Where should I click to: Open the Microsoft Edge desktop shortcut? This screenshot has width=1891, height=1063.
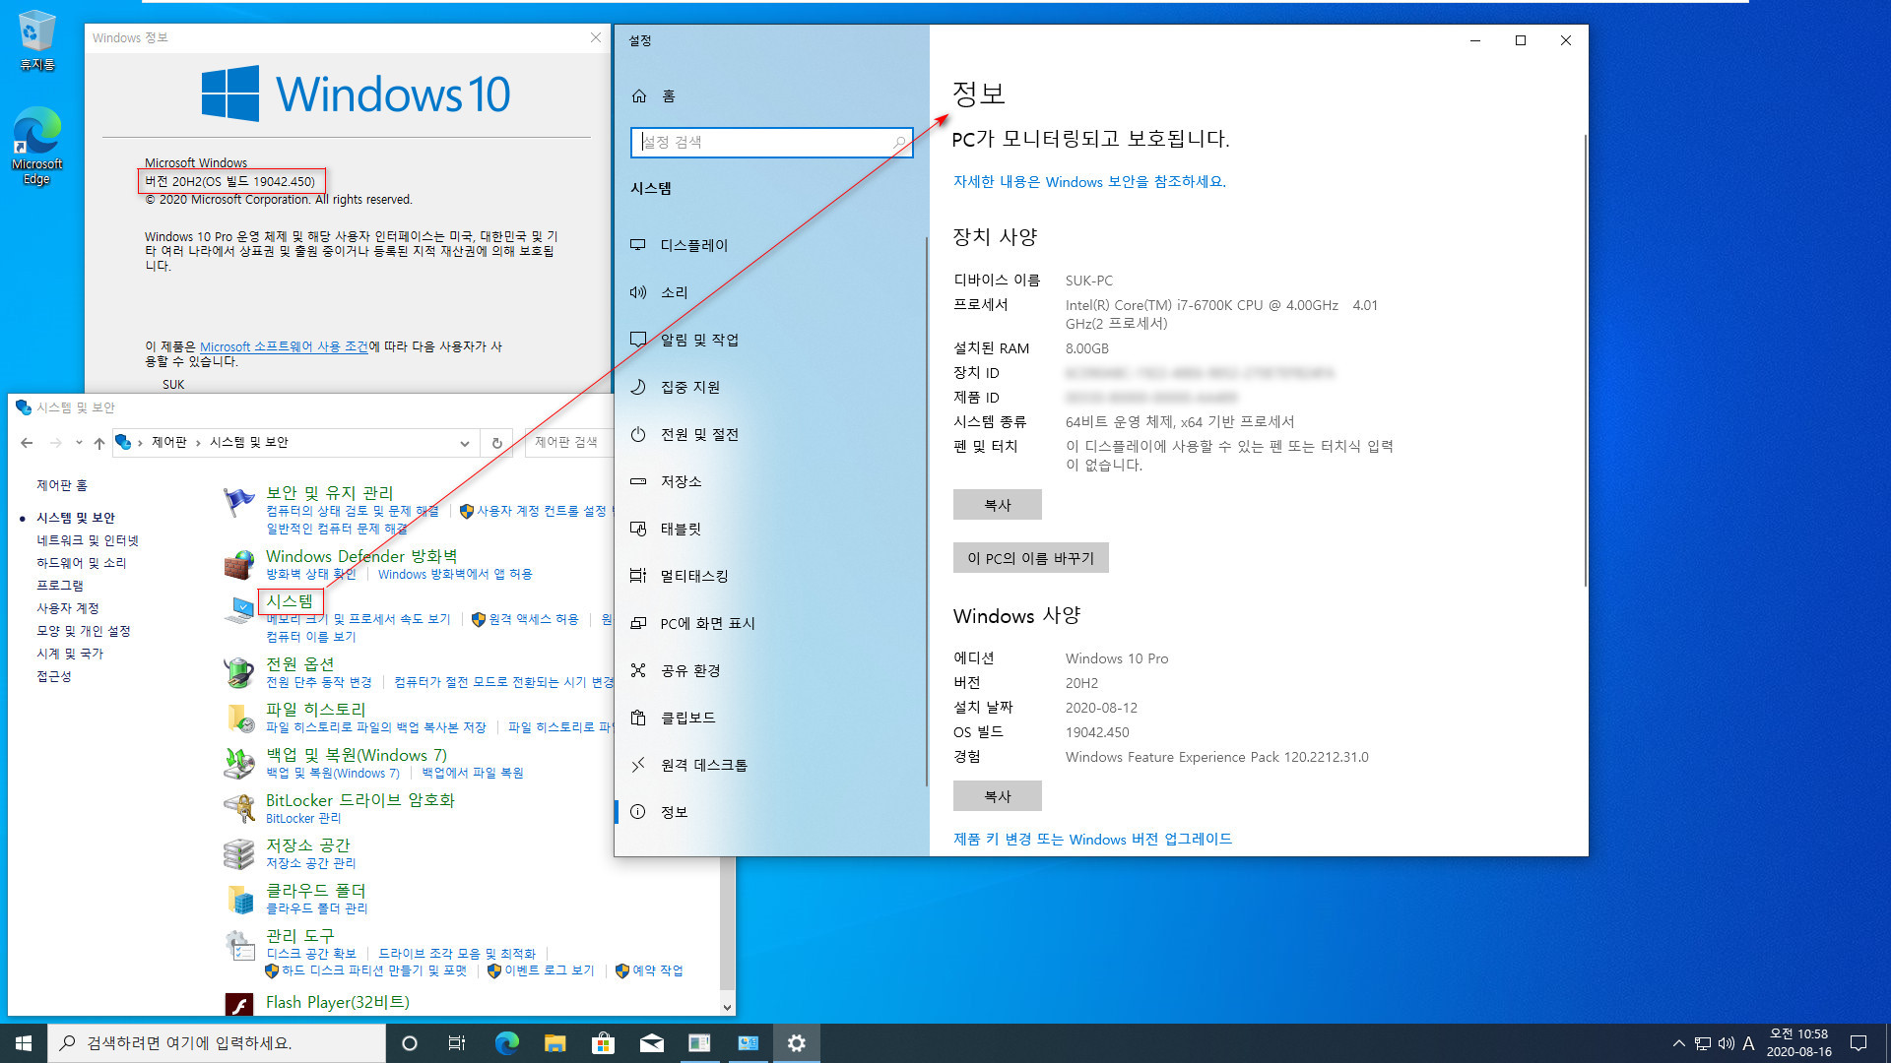click(36, 146)
